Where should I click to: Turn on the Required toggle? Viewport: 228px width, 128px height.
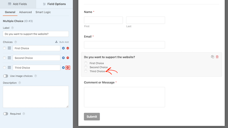click(x=6, y=114)
